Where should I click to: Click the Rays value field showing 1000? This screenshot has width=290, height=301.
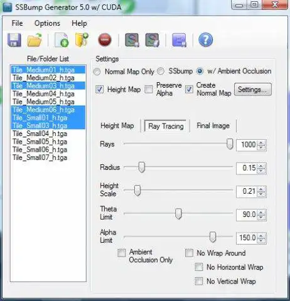tap(247, 145)
